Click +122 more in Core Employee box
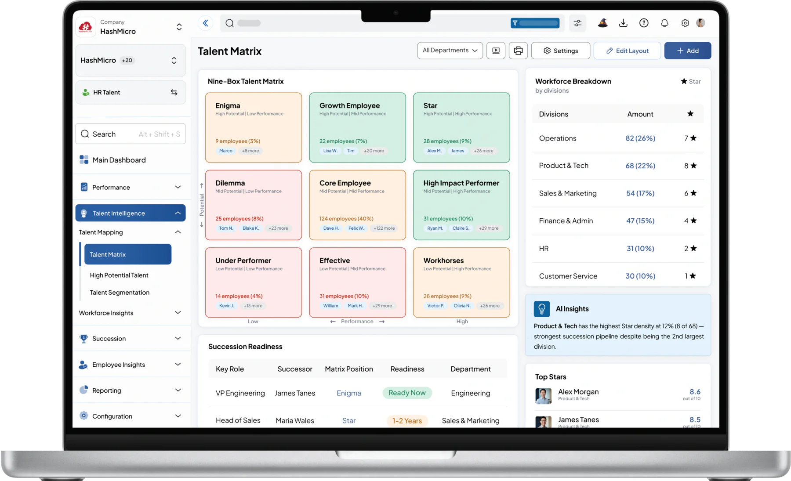Image resolution: width=791 pixels, height=481 pixels. point(384,228)
